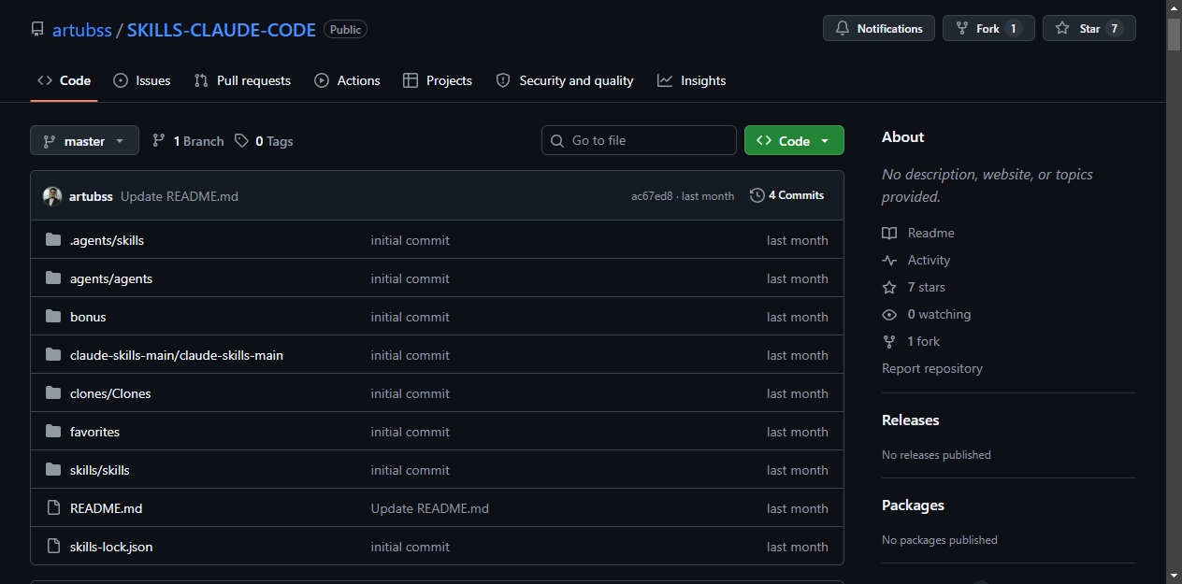Screen dimensions: 1182x584
Task: Click the Fork button
Action: pyautogui.click(x=988, y=29)
